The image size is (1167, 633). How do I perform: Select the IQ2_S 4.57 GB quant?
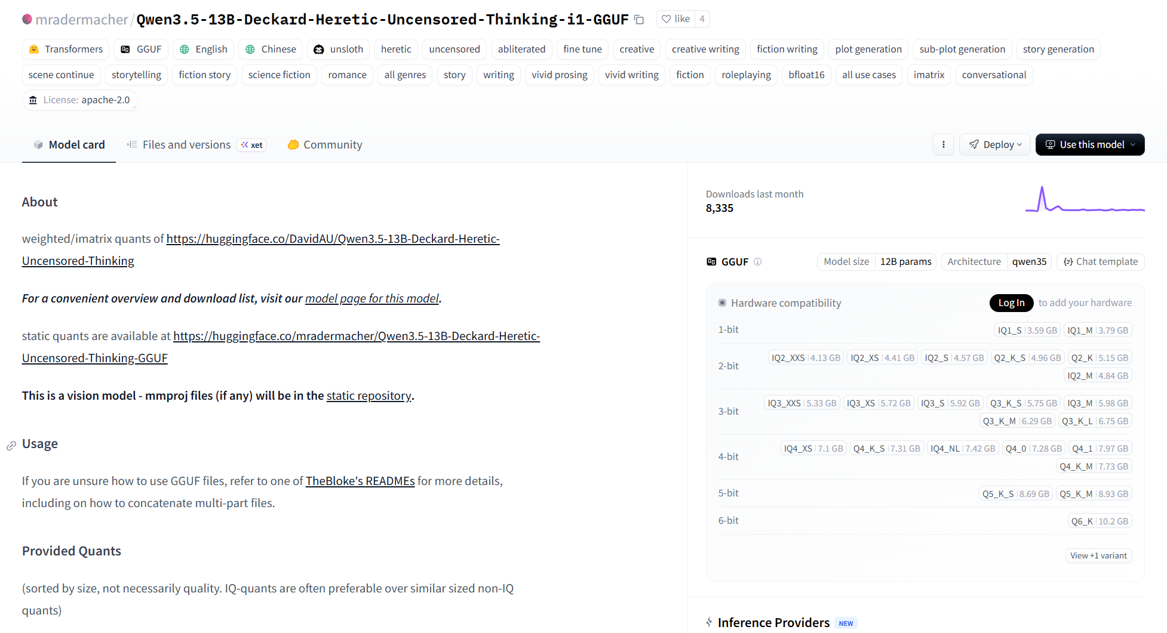954,358
